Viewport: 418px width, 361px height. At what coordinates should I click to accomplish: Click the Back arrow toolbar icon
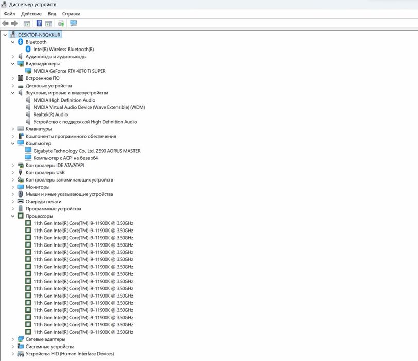(5, 24)
